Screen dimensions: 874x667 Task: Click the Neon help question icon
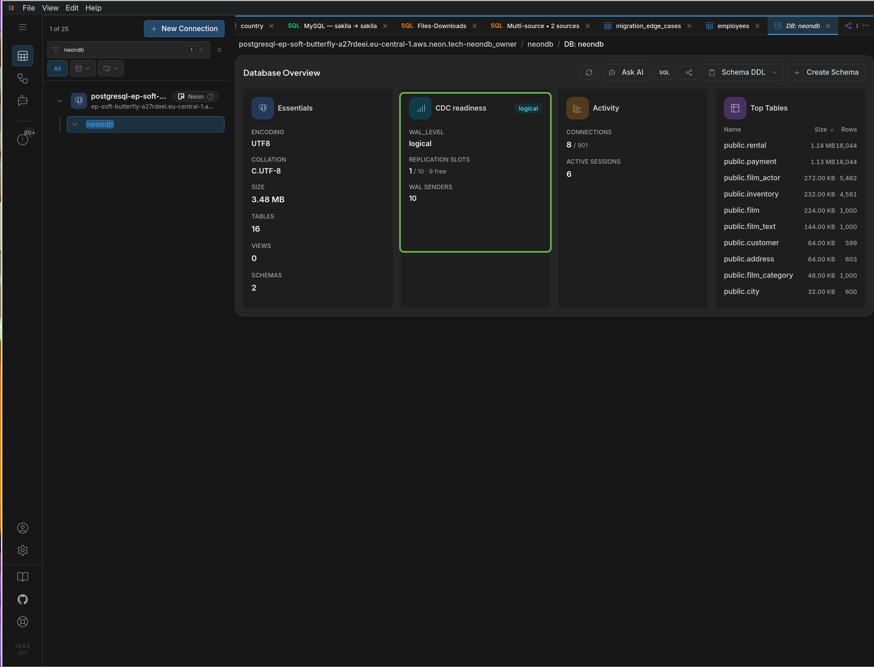211,96
